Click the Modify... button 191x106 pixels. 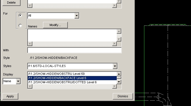click(x=55, y=25)
